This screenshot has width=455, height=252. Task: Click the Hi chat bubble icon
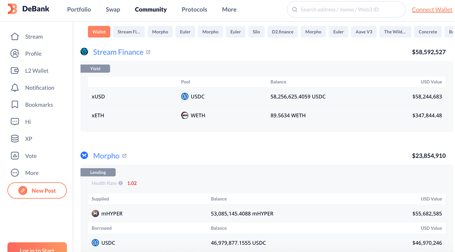(x=15, y=122)
